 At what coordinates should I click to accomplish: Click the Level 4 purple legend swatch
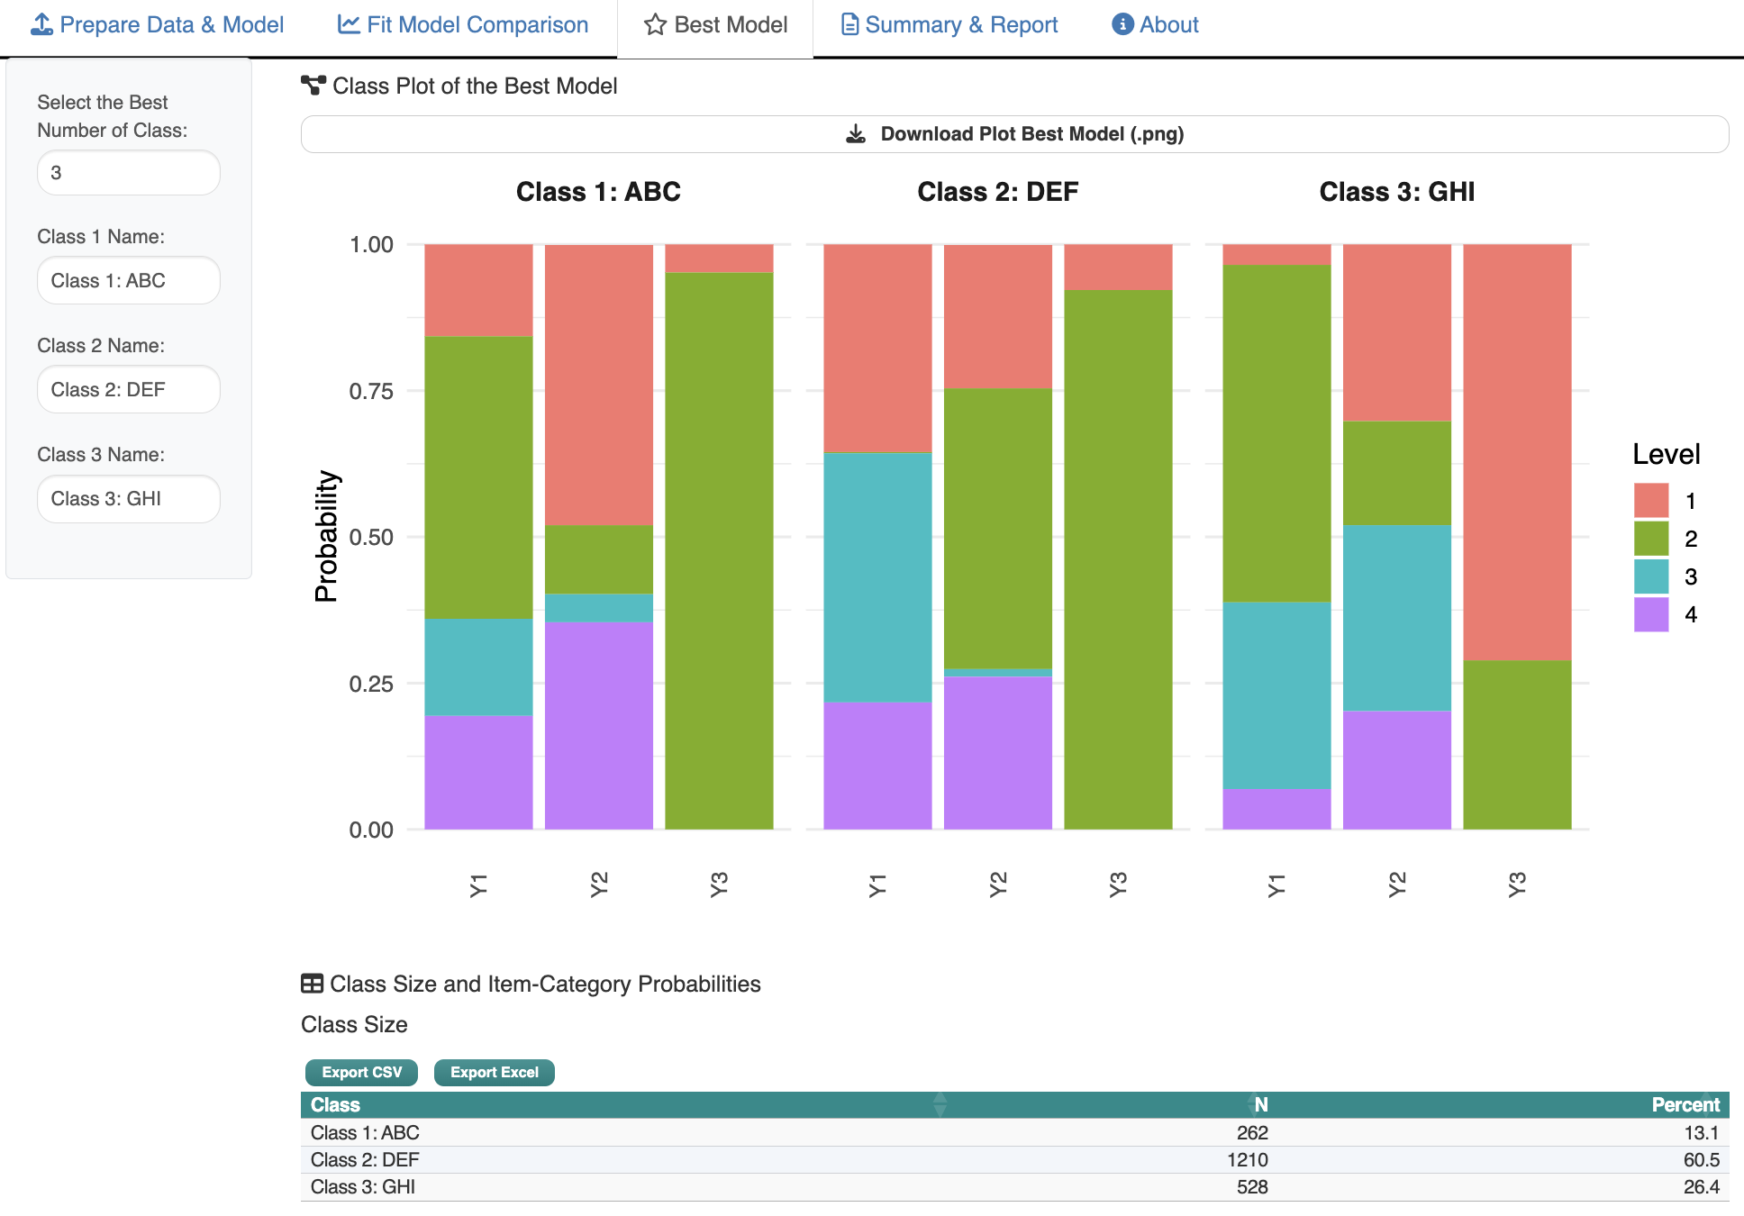tap(1650, 614)
